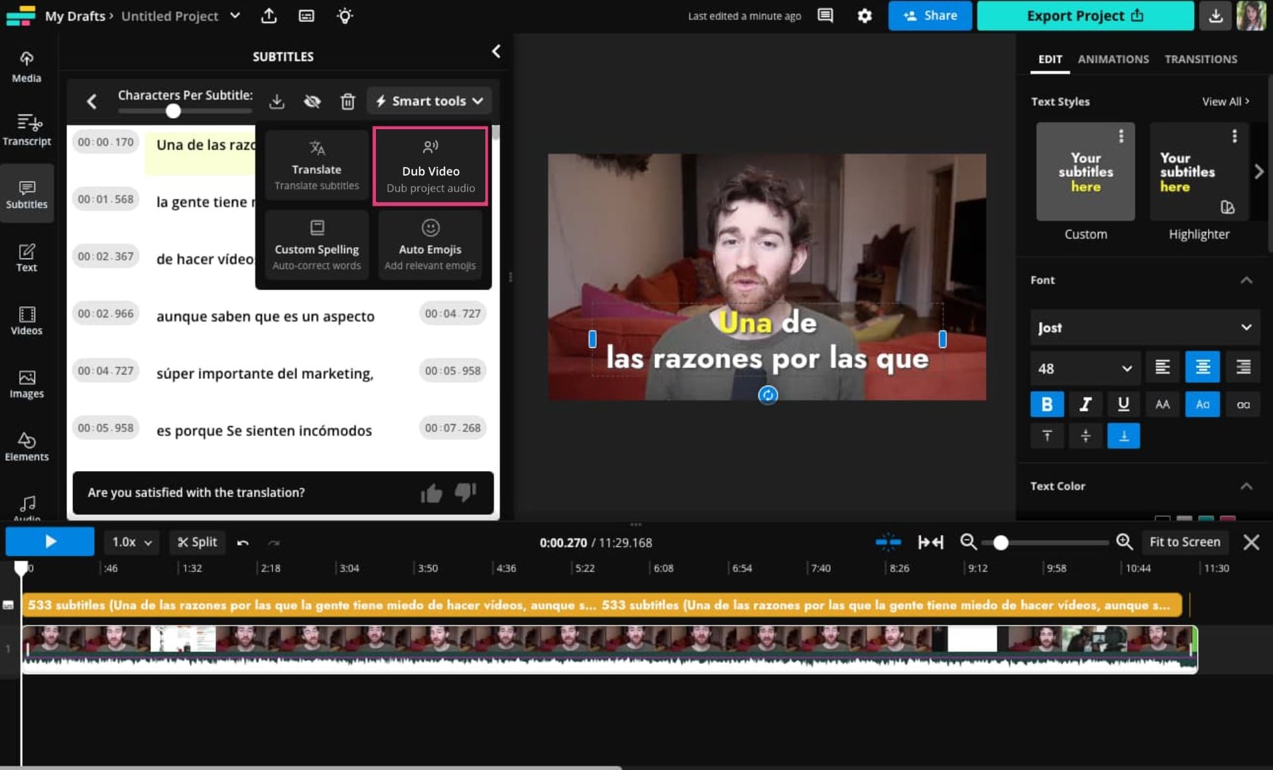Toggle underline text formatting
The image size is (1273, 770).
coord(1123,404)
